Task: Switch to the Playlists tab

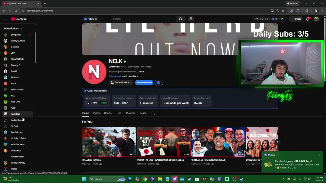Action: tap(131, 113)
